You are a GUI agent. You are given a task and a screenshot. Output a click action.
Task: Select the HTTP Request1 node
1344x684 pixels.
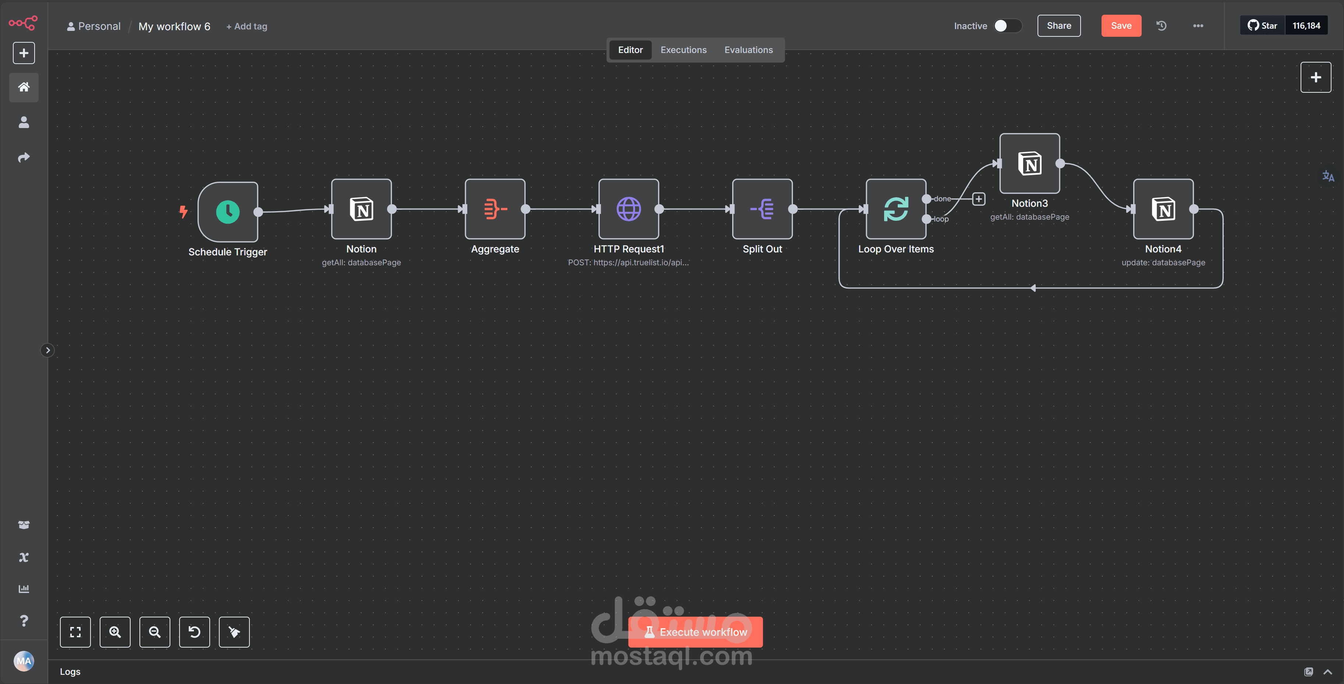[628, 209]
